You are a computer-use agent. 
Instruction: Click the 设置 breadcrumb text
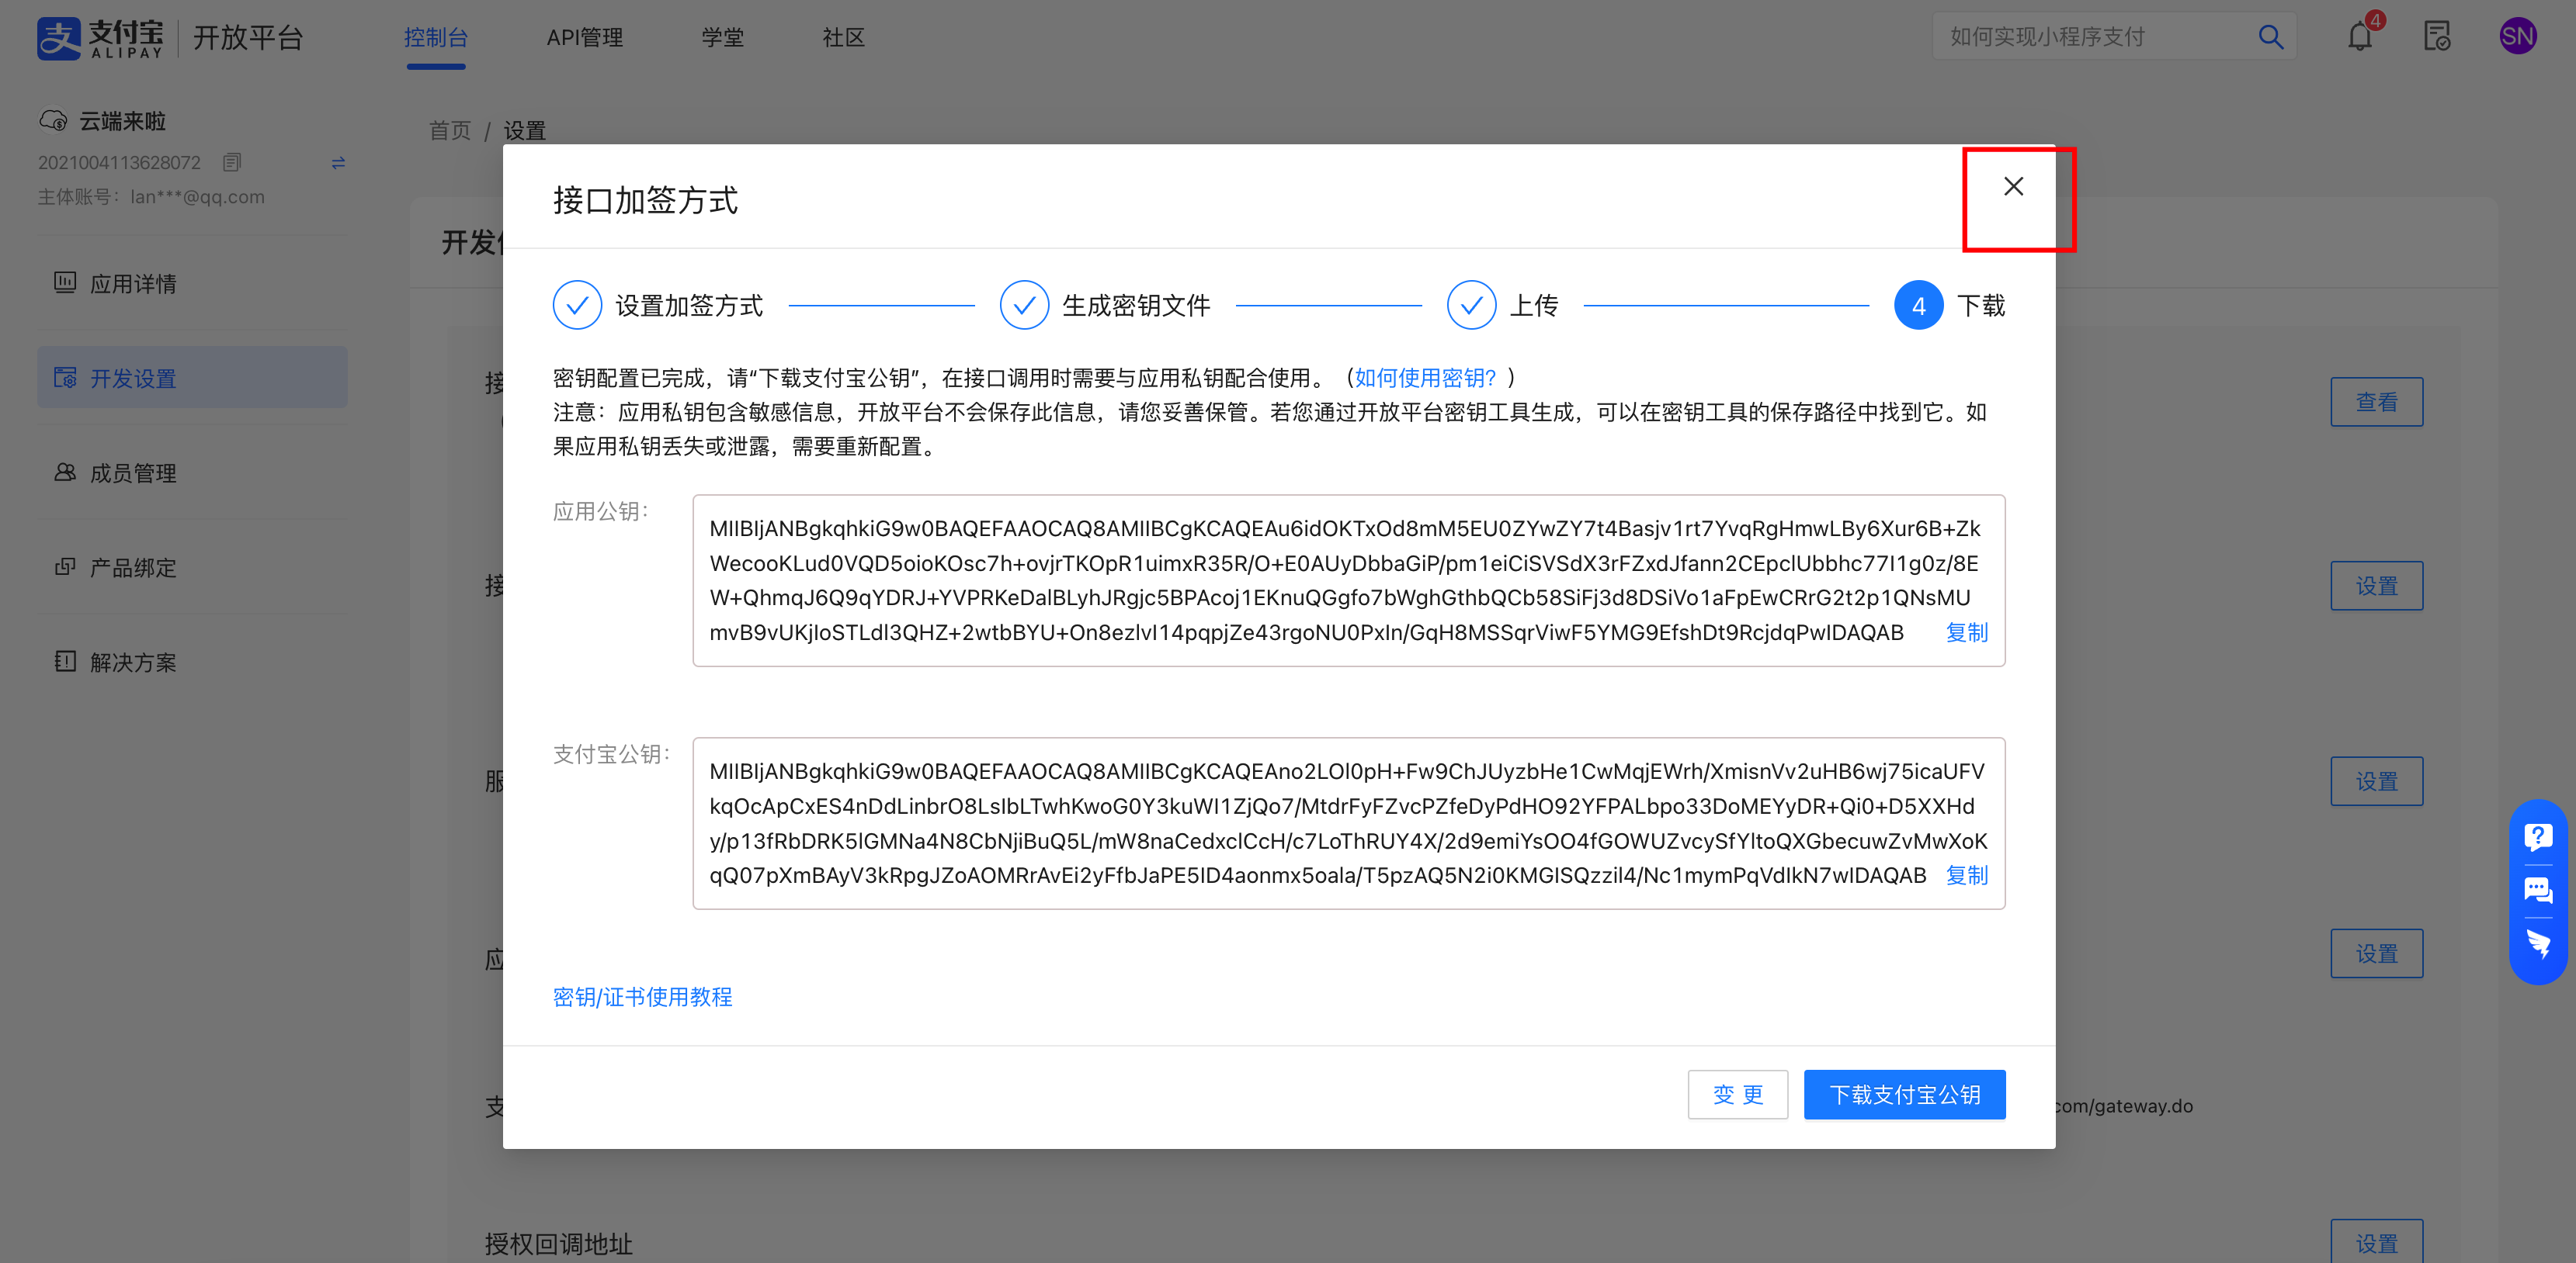524,130
